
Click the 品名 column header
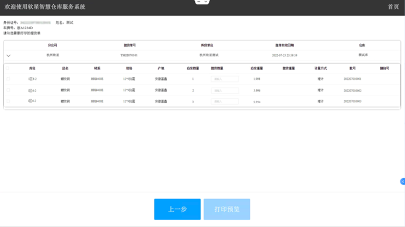click(x=65, y=68)
